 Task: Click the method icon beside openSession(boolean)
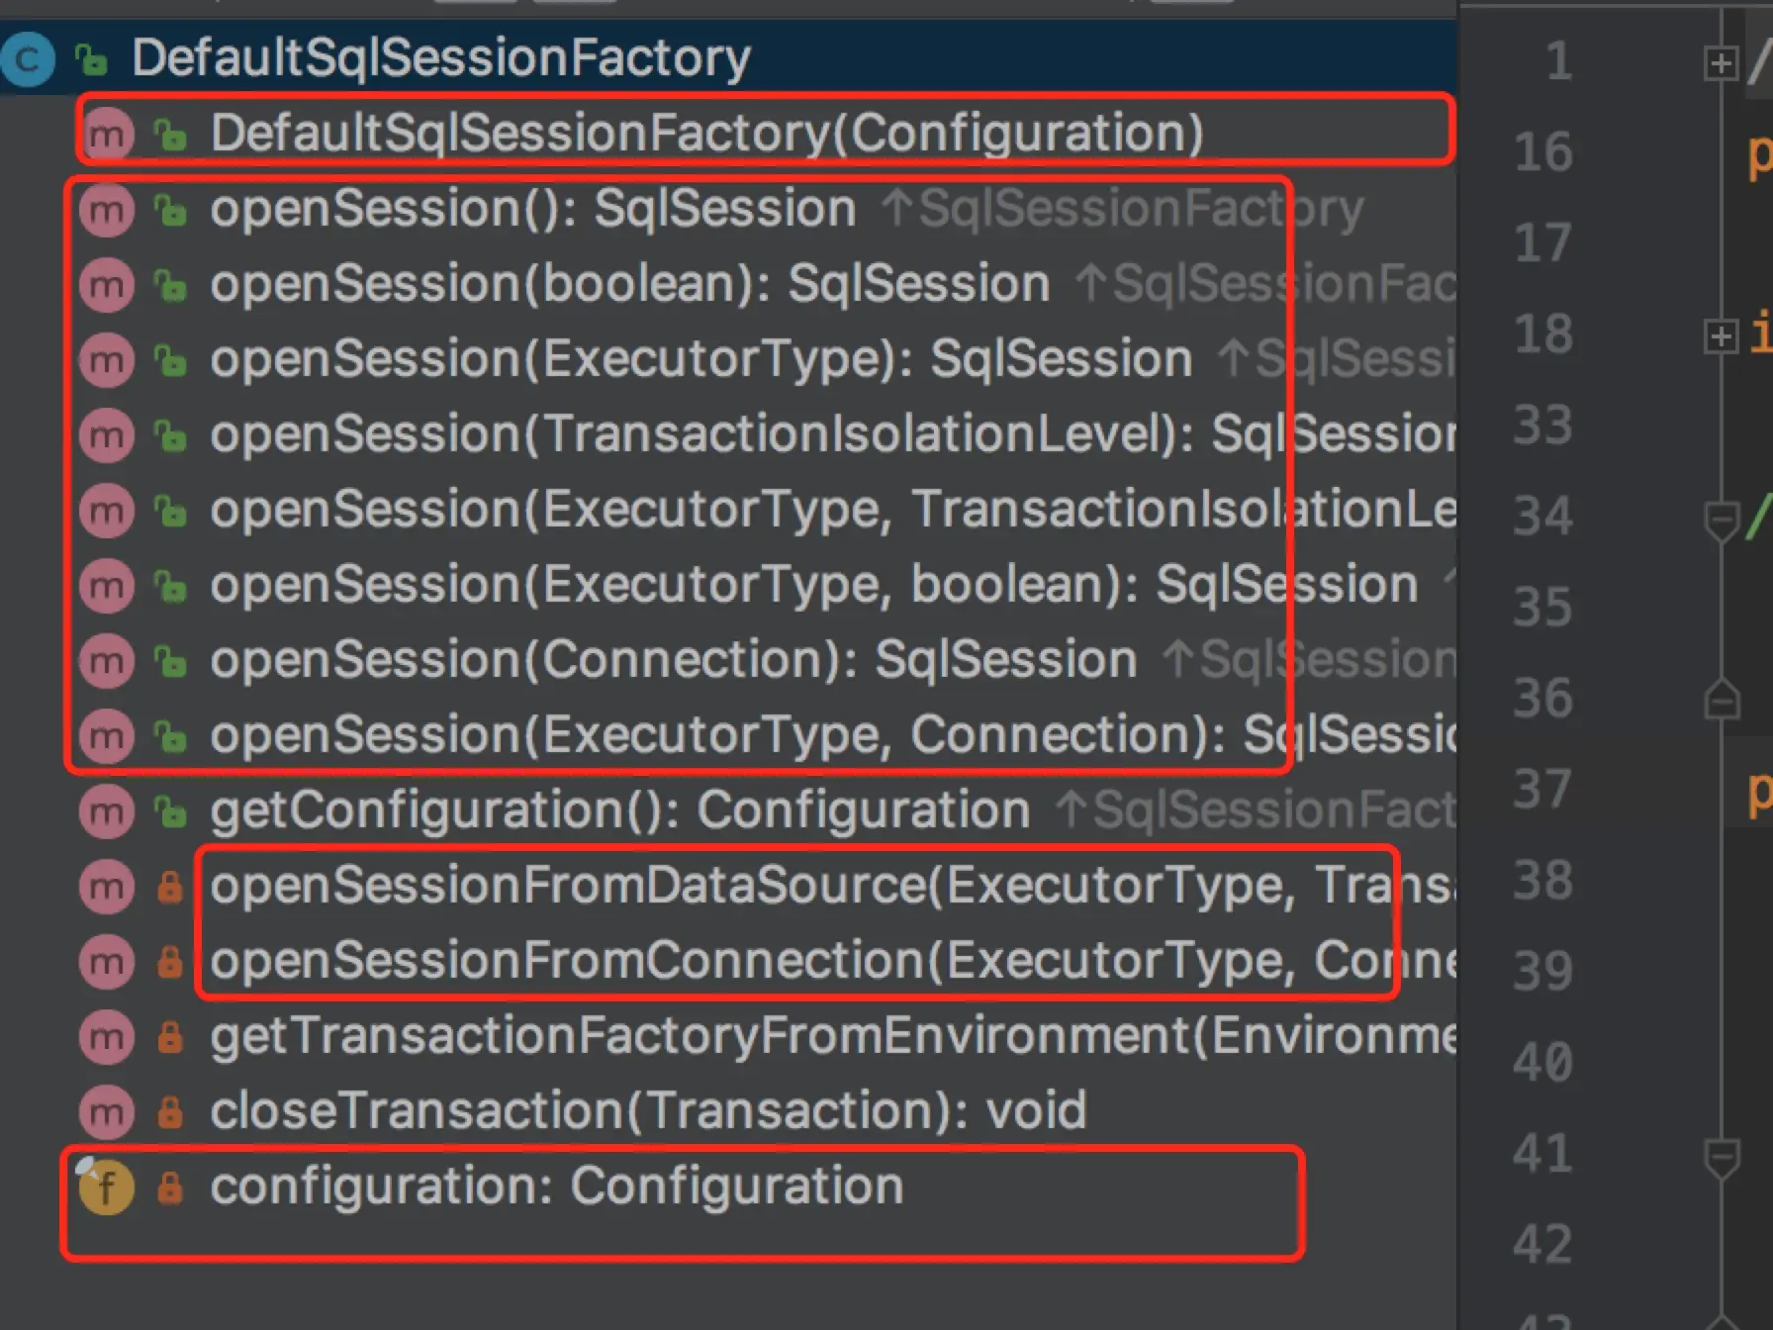pos(107,285)
